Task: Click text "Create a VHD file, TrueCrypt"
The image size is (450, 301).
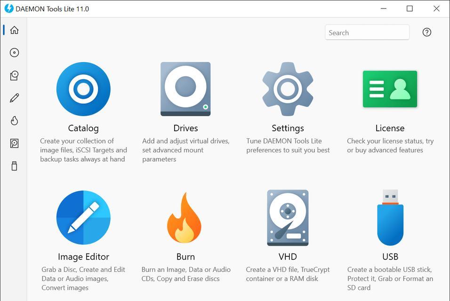Action: pos(288,269)
